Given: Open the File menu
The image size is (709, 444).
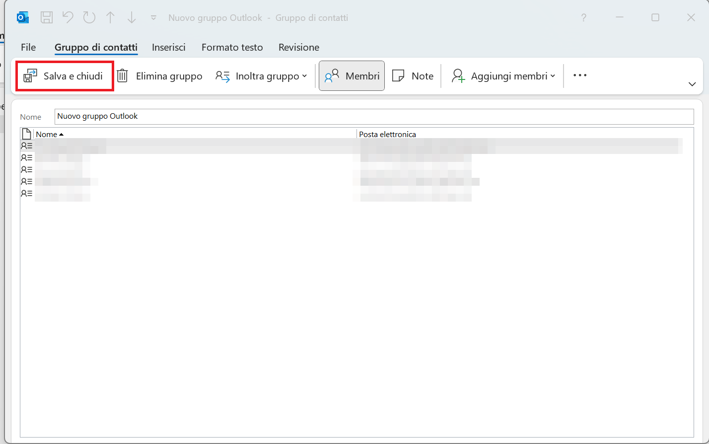Looking at the screenshot, I should point(28,47).
